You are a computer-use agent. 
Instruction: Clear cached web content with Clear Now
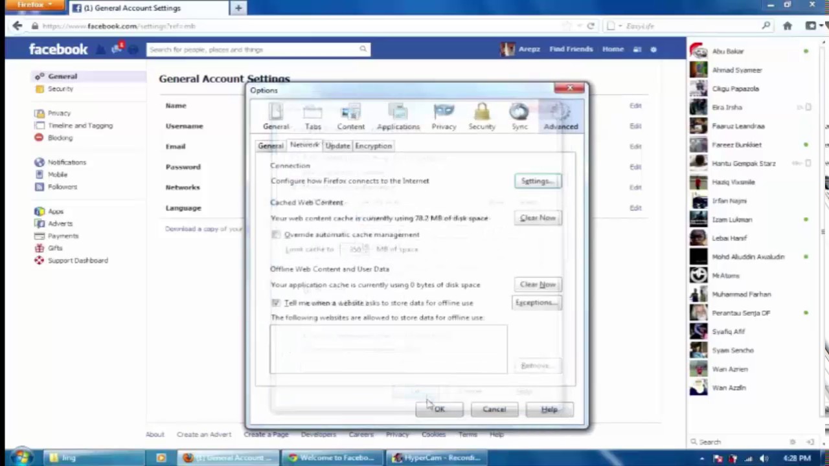(538, 218)
